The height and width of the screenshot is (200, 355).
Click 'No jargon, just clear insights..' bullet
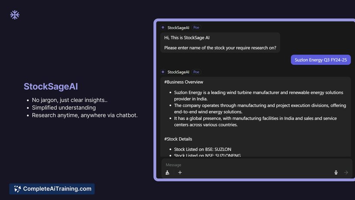pos(70,100)
